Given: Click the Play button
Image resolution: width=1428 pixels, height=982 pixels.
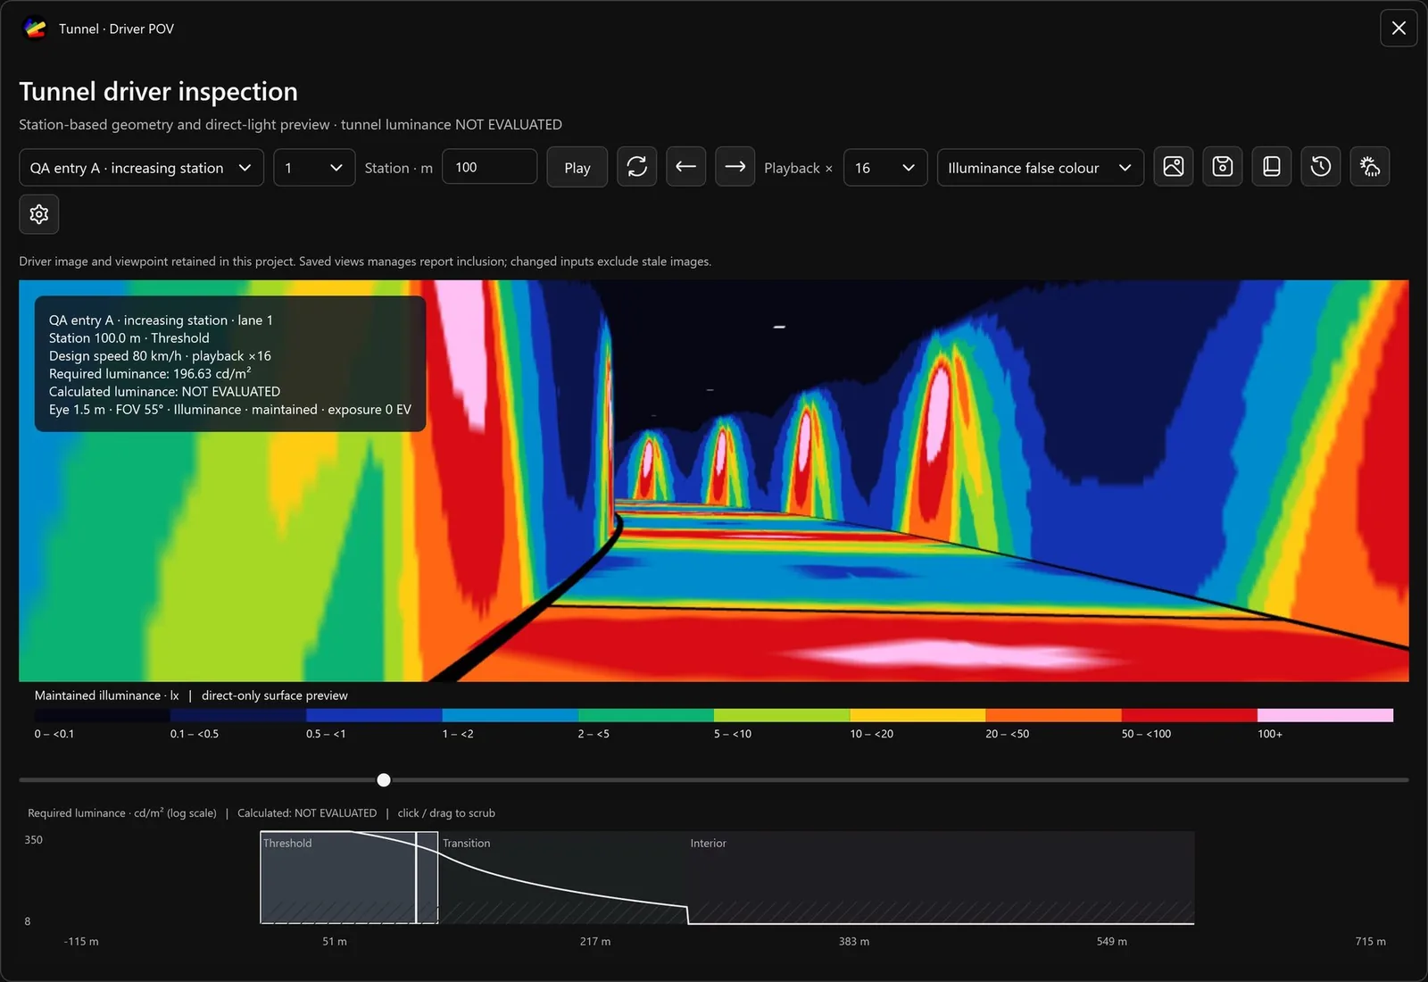Looking at the screenshot, I should point(577,168).
